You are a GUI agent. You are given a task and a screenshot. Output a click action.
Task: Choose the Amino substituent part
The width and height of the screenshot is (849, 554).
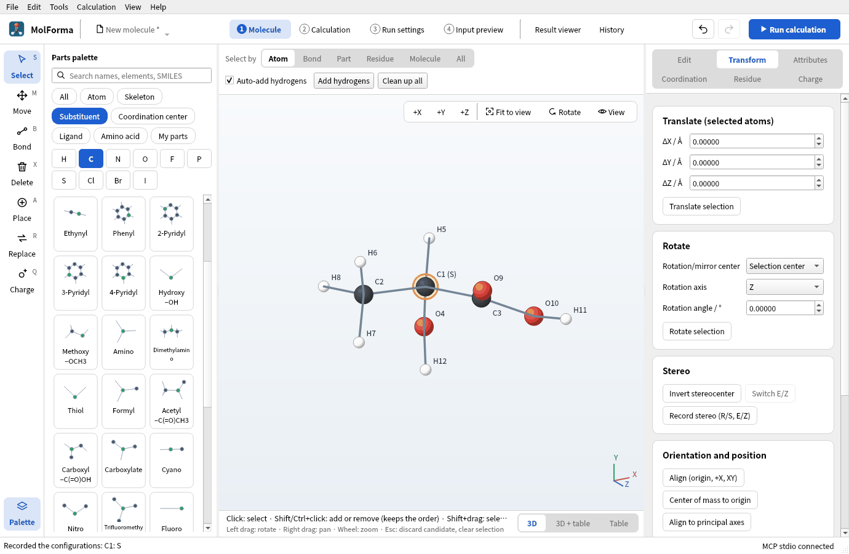coord(124,342)
